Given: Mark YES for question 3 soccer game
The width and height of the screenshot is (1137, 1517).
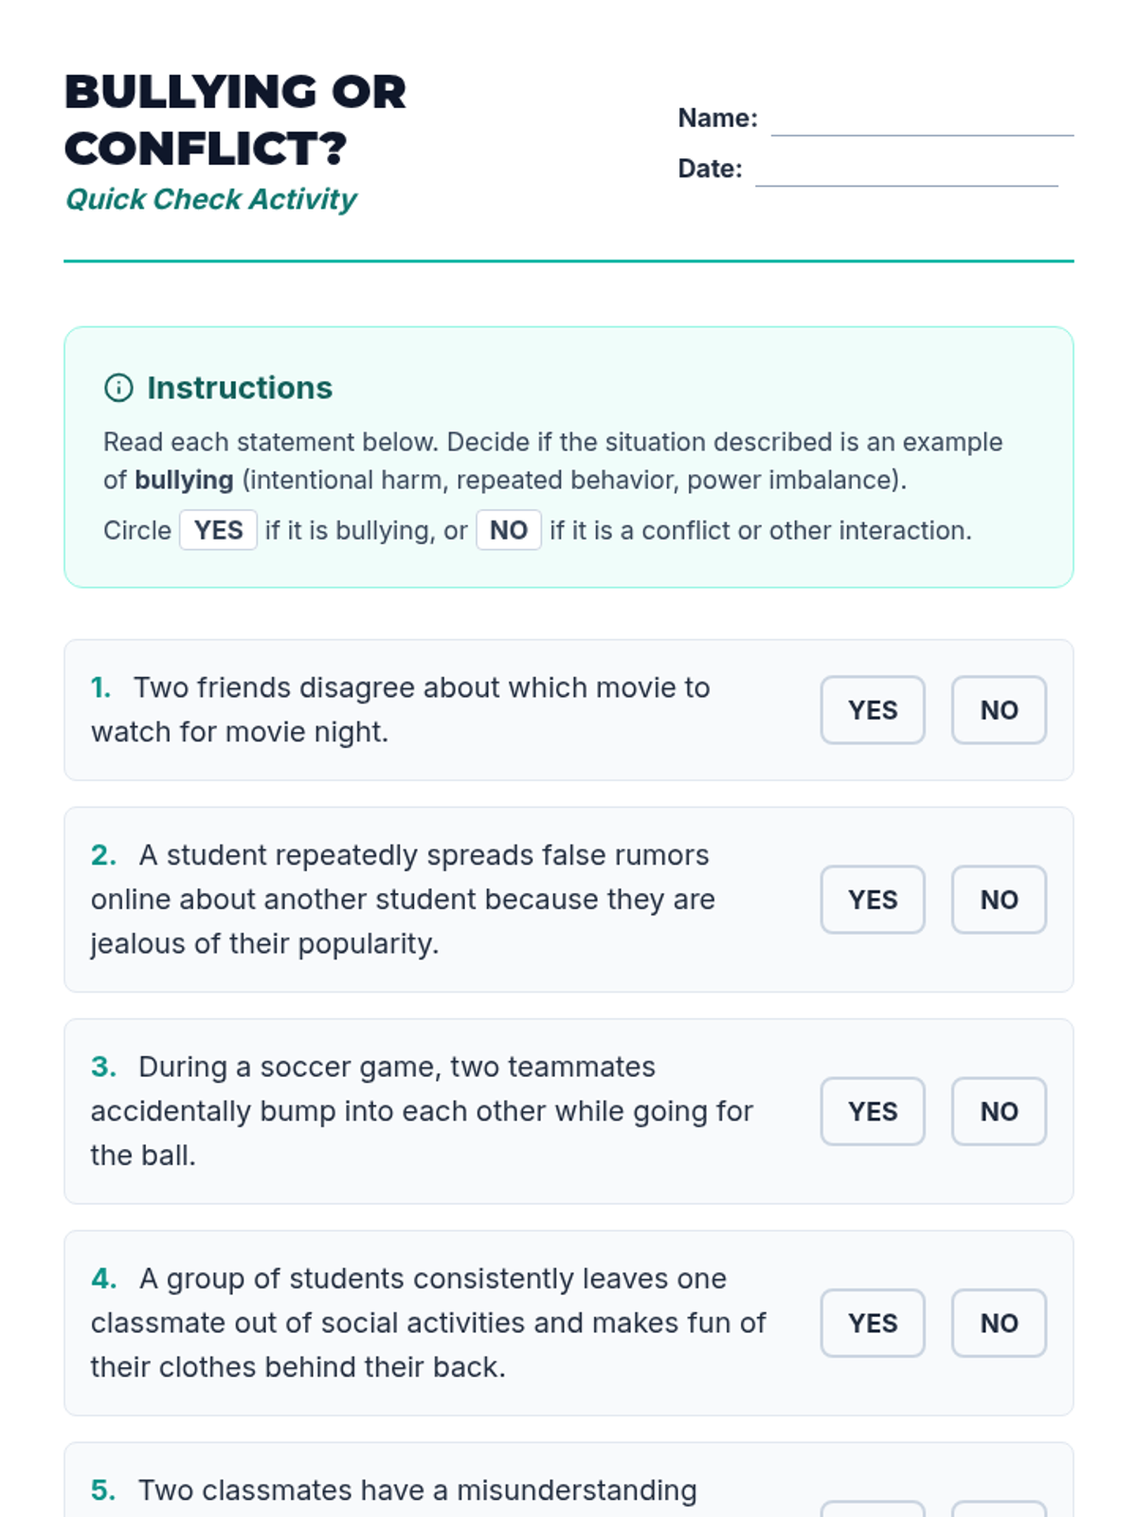Looking at the screenshot, I should pos(872,1111).
